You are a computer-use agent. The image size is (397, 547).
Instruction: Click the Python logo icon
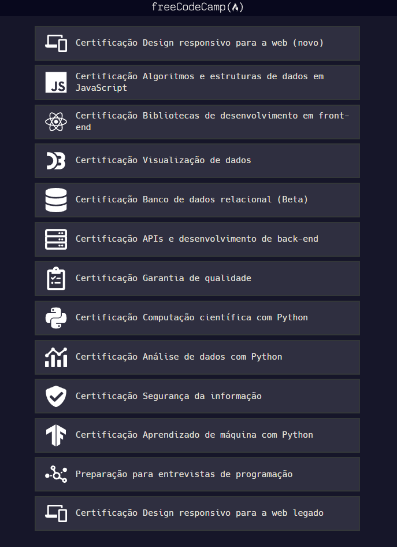[x=56, y=318]
